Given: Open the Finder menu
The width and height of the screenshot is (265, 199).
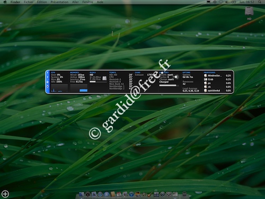Looking at the screenshot, I should tap(15, 2).
